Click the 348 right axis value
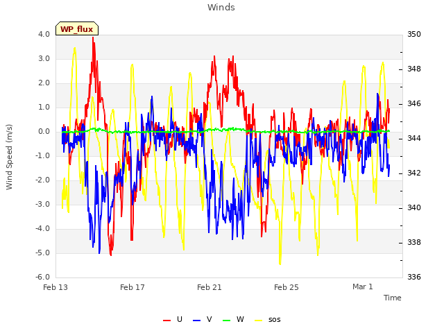The width and height of the screenshot is (444, 333). 414,69
